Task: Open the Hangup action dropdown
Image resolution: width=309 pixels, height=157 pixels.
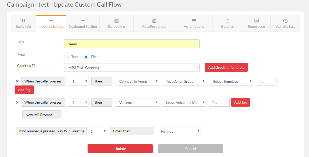Action: pyautogui.click(x=179, y=131)
